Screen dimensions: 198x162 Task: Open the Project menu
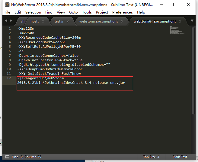[x=102, y=12]
